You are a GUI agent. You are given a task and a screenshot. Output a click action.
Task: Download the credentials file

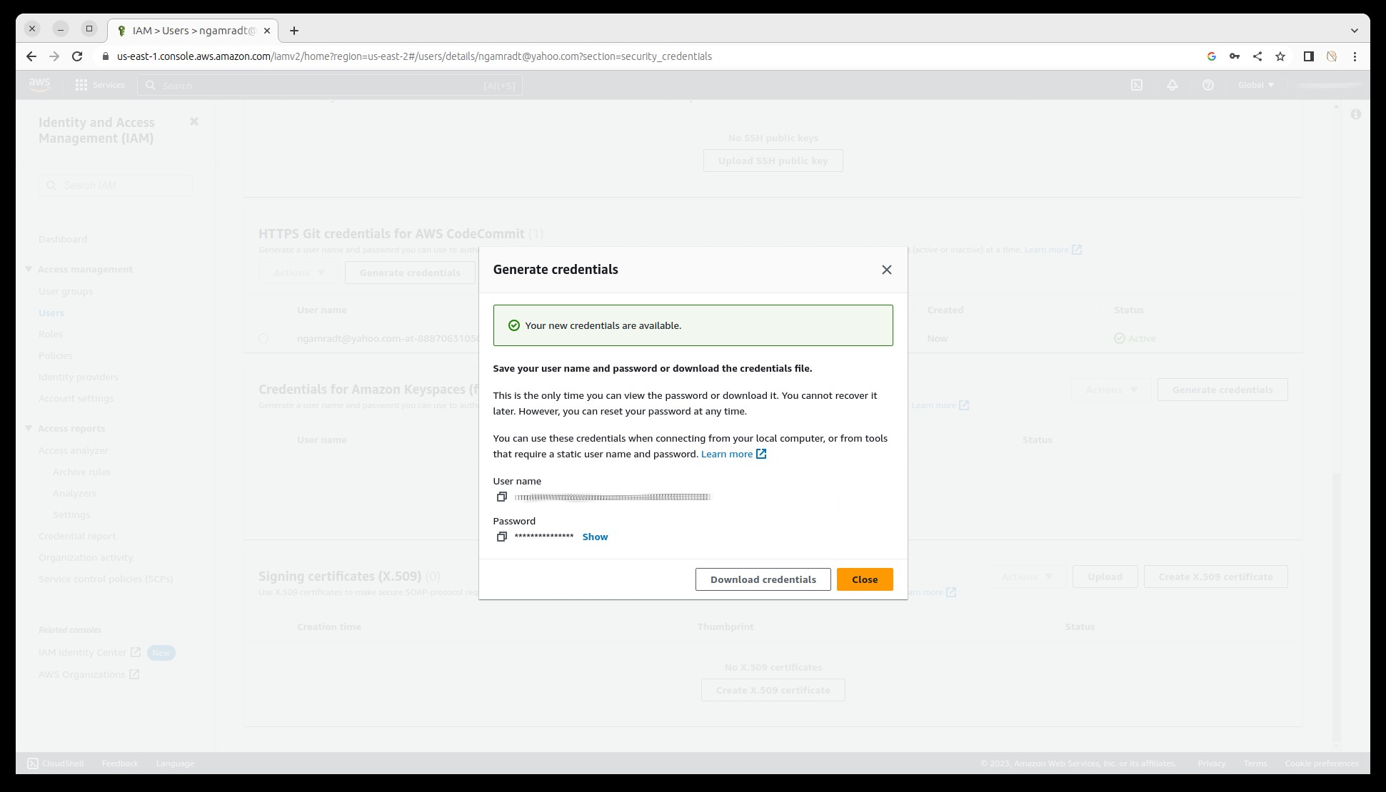click(x=763, y=579)
